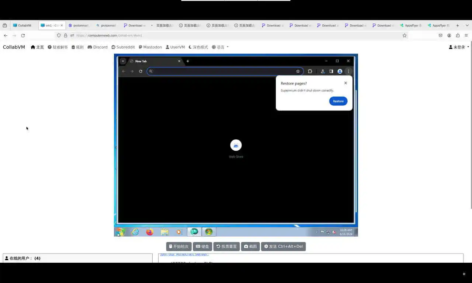Dismiss the Restore pages popup

click(346, 83)
